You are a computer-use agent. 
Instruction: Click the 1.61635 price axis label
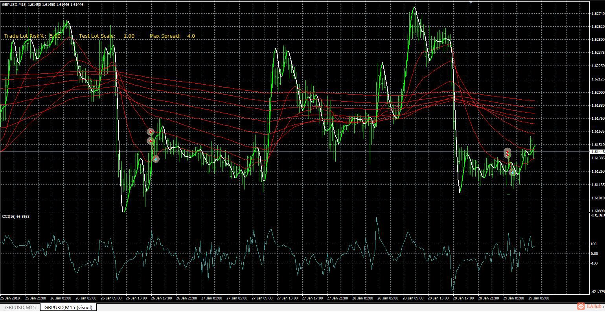pyautogui.click(x=598, y=131)
